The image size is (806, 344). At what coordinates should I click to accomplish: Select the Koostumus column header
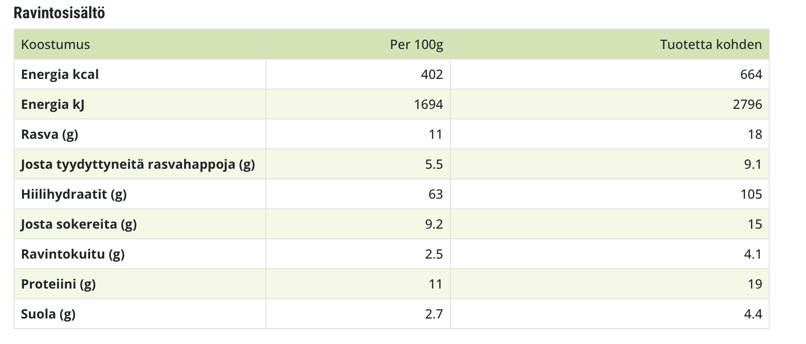(x=55, y=44)
